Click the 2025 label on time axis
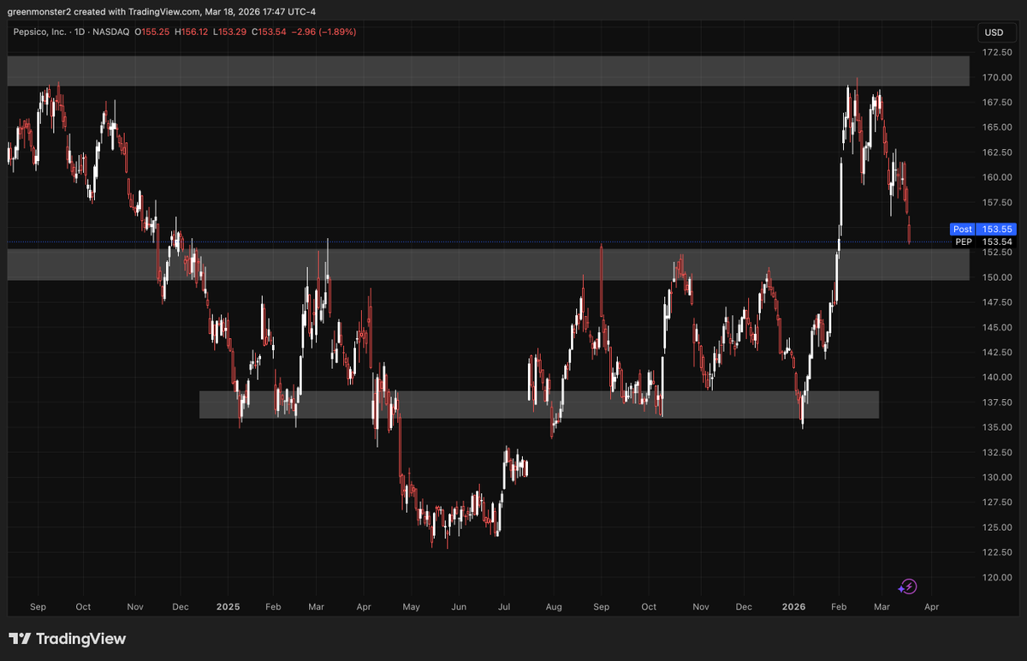Screen dimensions: 1027x661 [228, 606]
